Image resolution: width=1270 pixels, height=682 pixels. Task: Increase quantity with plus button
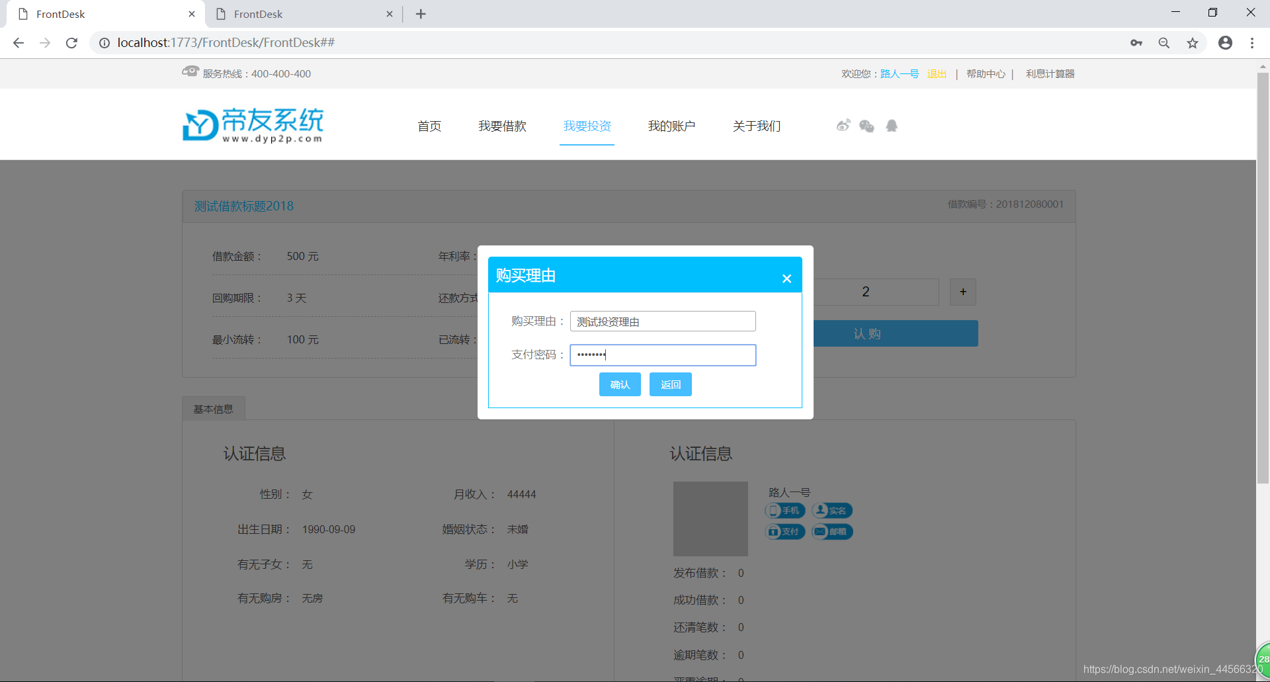pos(963,292)
